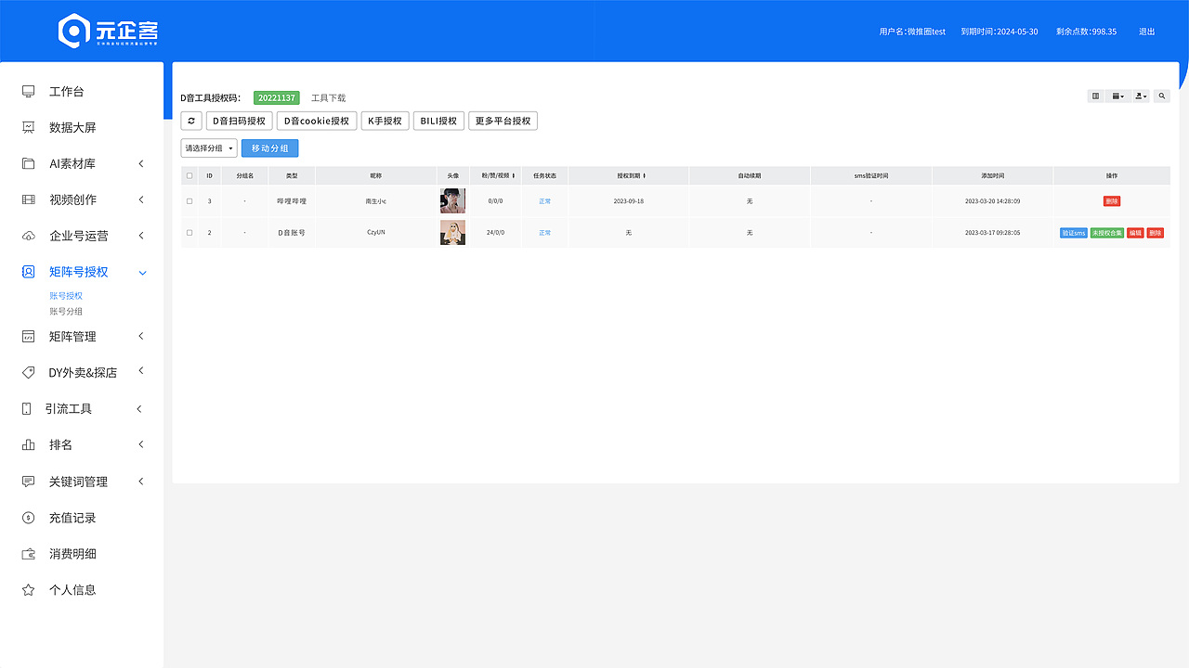Expand 视频创作 menu chevron

(141, 199)
